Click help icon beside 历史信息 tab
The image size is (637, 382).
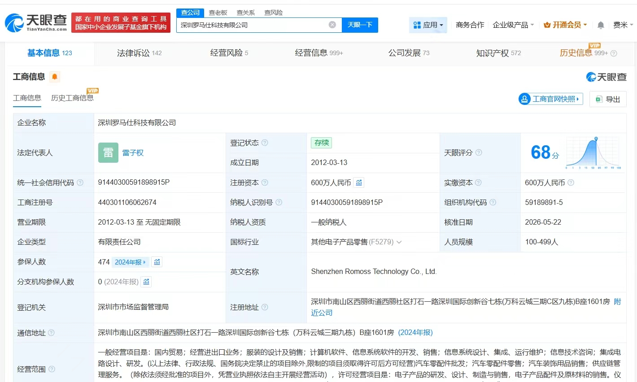click(x=614, y=53)
